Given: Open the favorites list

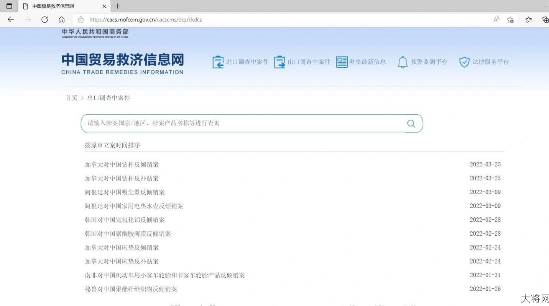Looking at the screenshot, I should click(x=529, y=20).
